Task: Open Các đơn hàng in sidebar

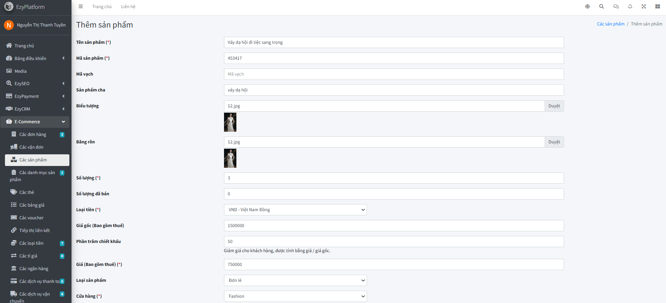Action: (x=33, y=135)
